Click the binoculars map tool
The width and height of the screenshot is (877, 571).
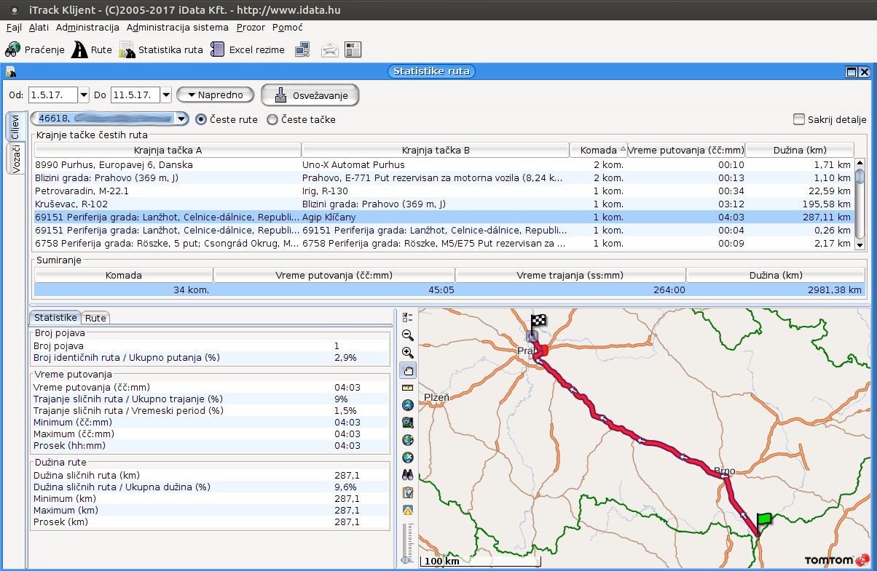pos(408,475)
